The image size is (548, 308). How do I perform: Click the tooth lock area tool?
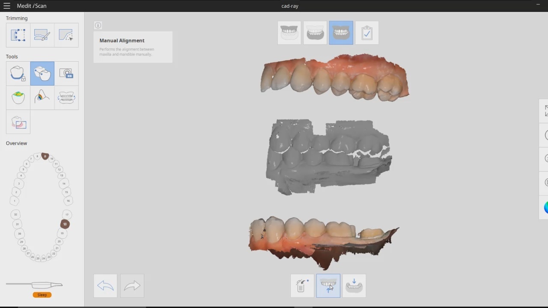pyautogui.click(x=18, y=74)
